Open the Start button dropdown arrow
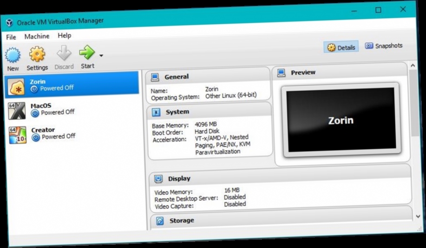Screen dimensions: 426x248 click(101, 56)
